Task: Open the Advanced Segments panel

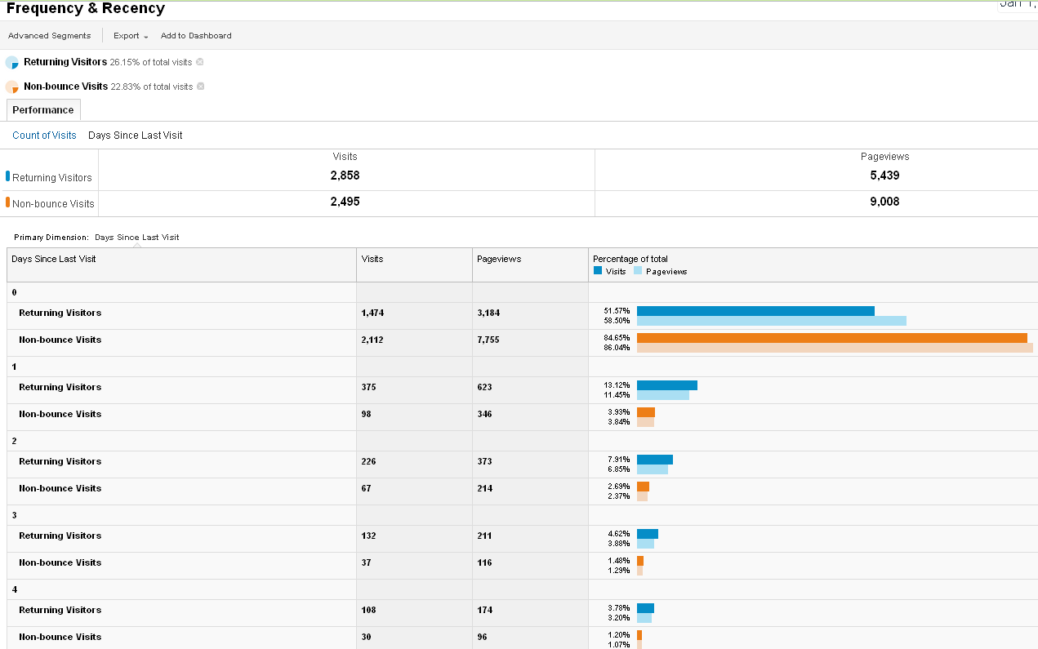Action: [49, 36]
